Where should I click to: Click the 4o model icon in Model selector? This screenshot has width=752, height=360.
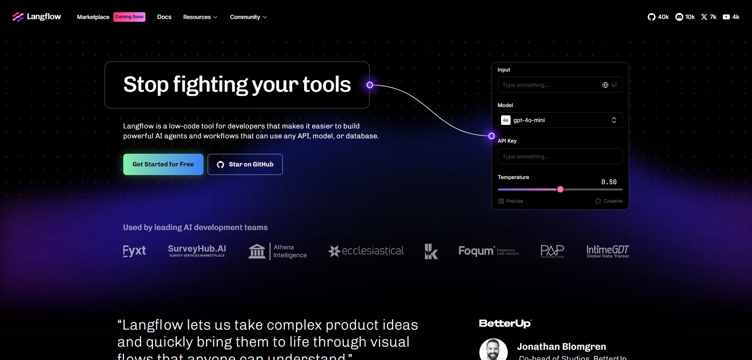[x=506, y=120]
